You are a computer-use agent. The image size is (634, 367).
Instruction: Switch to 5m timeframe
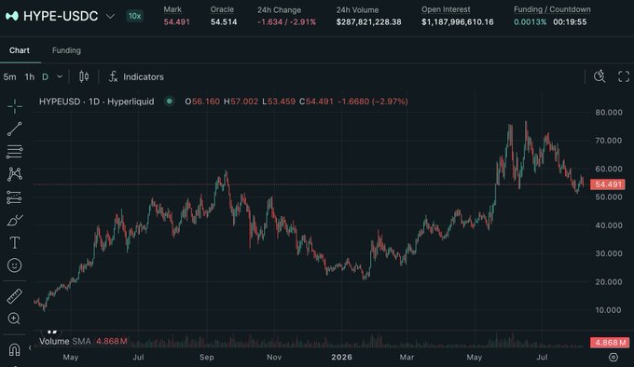9,76
